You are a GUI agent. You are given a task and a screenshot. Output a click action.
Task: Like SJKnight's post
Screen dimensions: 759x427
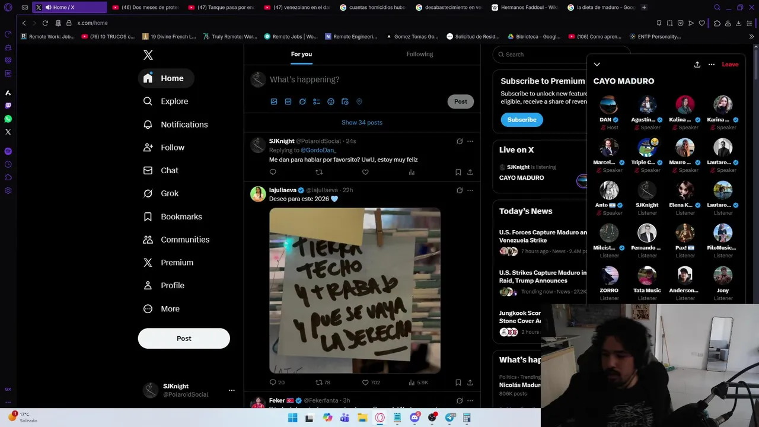point(365,172)
